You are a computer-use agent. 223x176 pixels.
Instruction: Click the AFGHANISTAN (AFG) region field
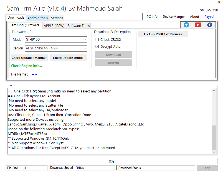coord(56,48)
